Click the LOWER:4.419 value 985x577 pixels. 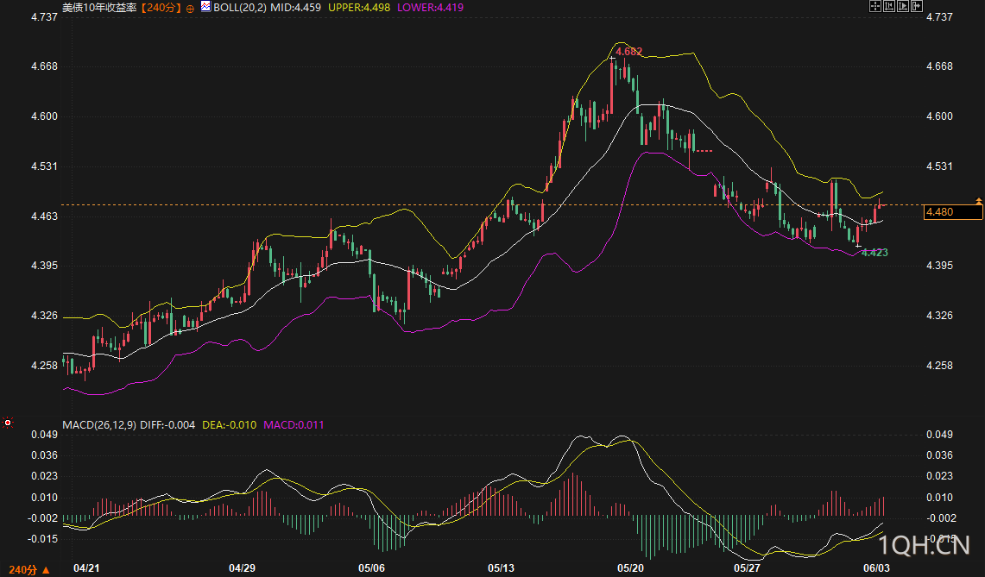coord(430,8)
